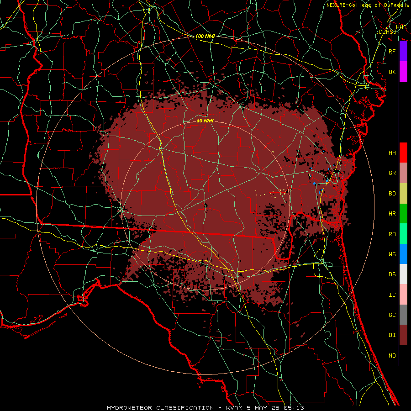The image size is (411, 411).
Task: Click the DS white legend swatch
Action: pos(403,274)
